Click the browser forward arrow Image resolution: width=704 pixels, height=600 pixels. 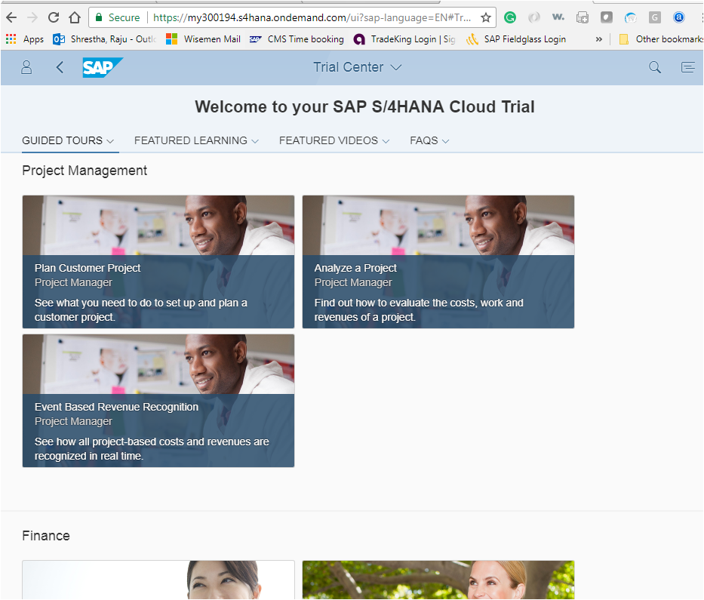pos(32,17)
